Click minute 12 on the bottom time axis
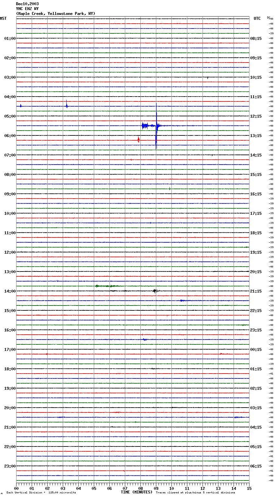This screenshot has height=497, width=275. point(203,488)
